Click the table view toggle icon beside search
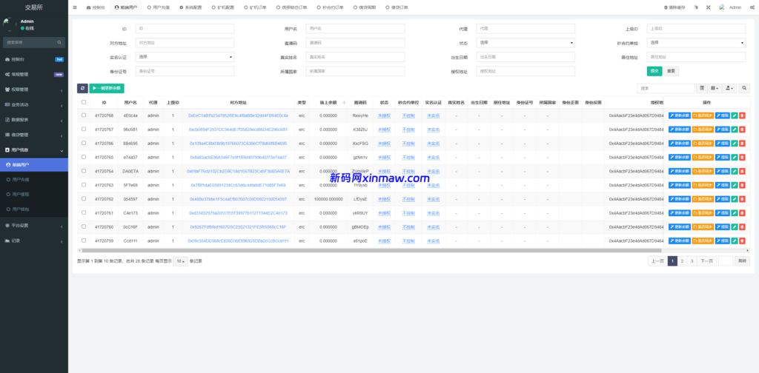Image resolution: width=759 pixels, height=373 pixels. 701,88
